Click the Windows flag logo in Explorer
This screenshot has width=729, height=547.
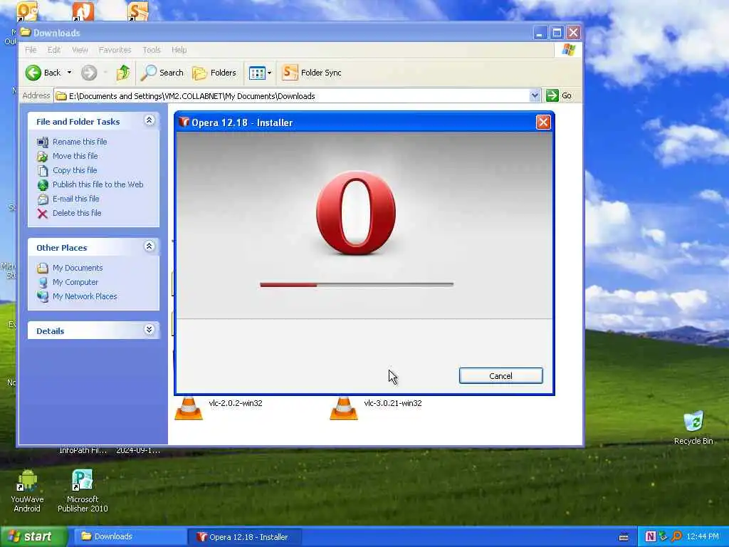568,49
